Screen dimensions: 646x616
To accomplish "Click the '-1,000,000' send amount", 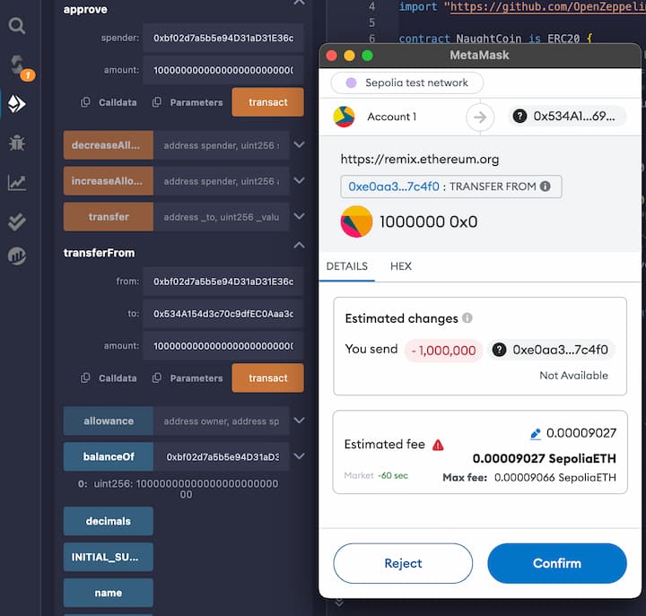I will click(x=444, y=351).
